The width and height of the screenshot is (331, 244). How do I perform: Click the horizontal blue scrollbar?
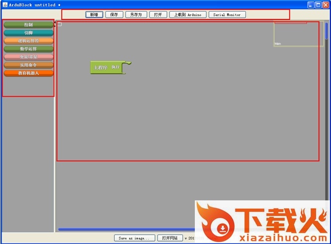(127, 229)
